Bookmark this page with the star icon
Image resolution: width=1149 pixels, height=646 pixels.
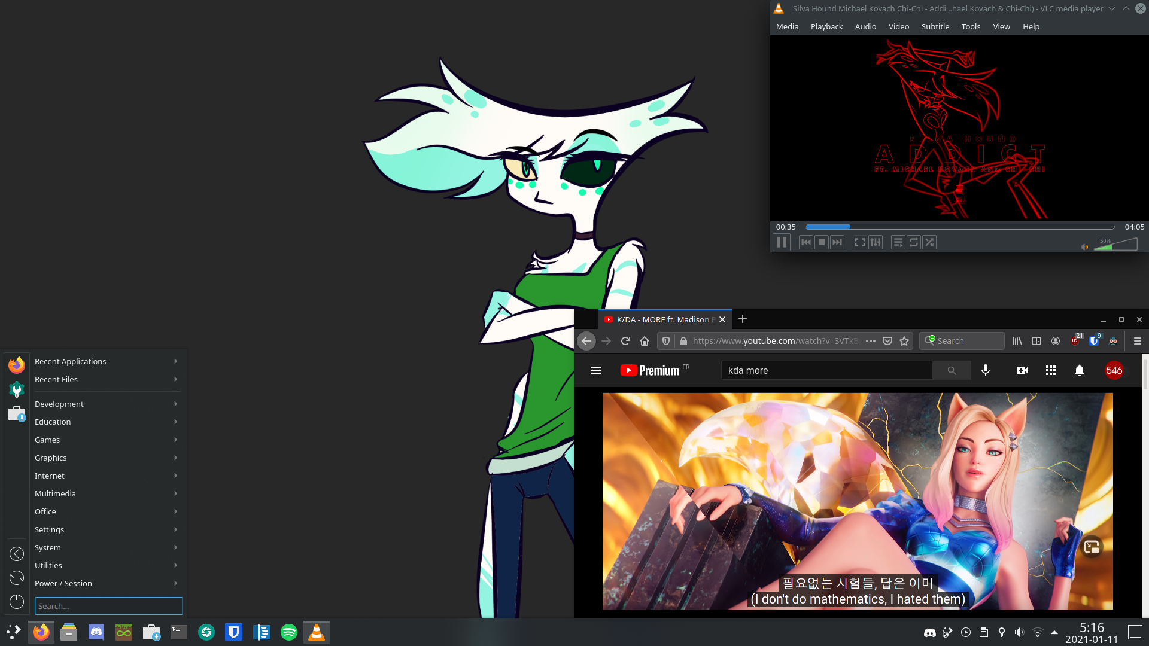pyautogui.click(x=904, y=341)
